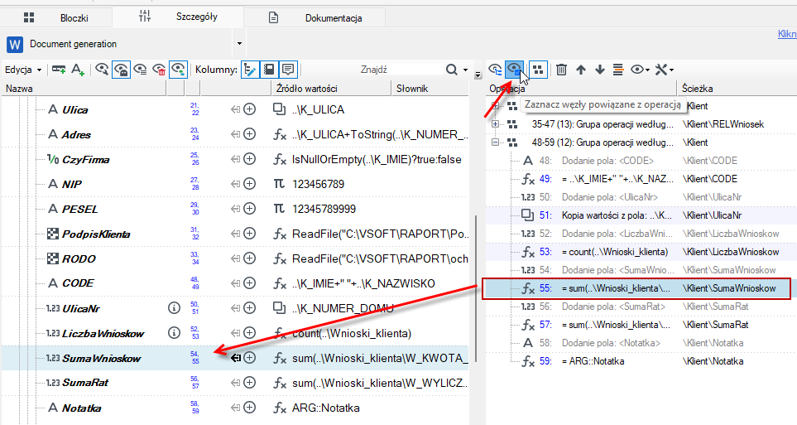Click the add text attribute 'A+' icon

pyautogui.click(x=78, y=70)
